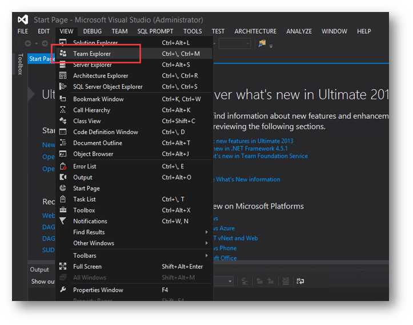The height and width of the screenshot is (325, 413).
Task: Choose Bookmark Window menu entry
Action: point(134,99)
